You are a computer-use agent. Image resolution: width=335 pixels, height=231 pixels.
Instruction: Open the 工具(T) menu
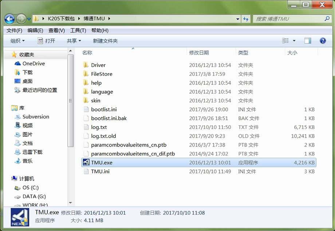point(78,30)
